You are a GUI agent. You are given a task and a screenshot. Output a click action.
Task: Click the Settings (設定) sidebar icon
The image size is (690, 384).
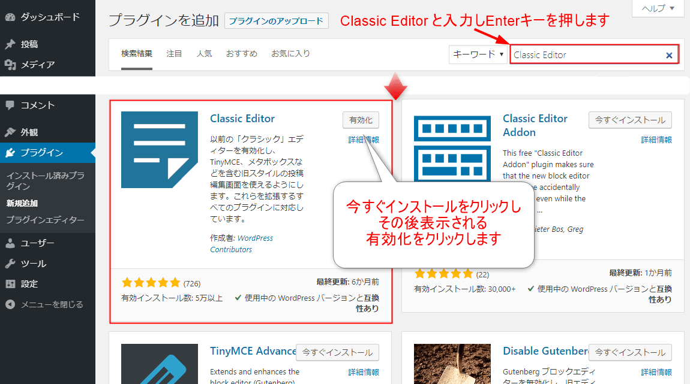(x=10, y=284)
